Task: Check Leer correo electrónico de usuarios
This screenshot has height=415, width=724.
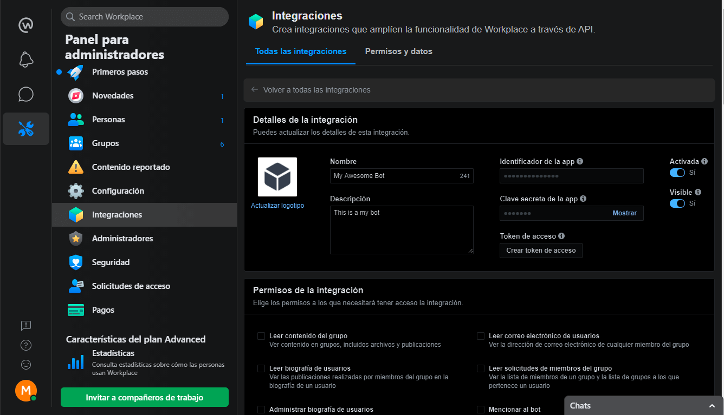Action: click(x=481, y=336)
